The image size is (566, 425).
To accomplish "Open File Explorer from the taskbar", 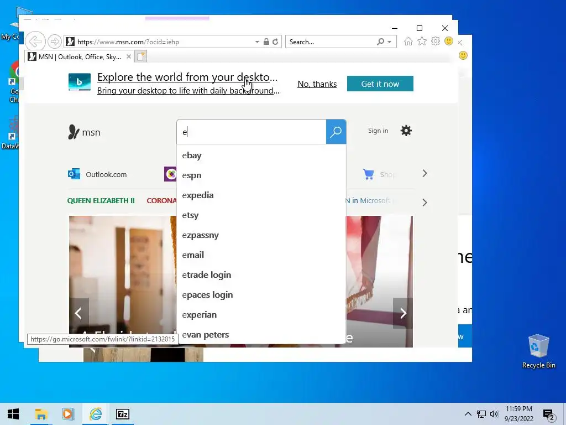I will [41, 414].
